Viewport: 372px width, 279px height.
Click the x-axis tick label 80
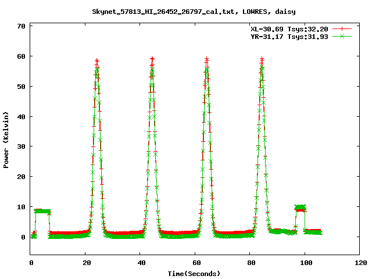[251, 263]
